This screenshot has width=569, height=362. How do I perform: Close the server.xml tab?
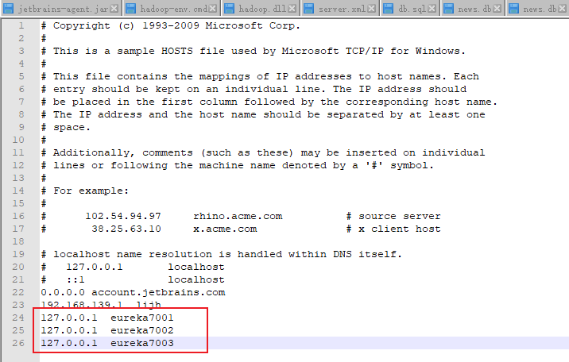(x=372, y=8)
